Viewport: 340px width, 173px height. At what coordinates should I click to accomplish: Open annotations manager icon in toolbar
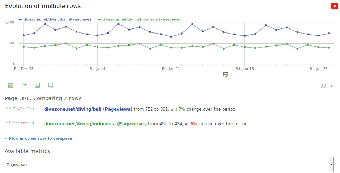(x=50, y=86)
